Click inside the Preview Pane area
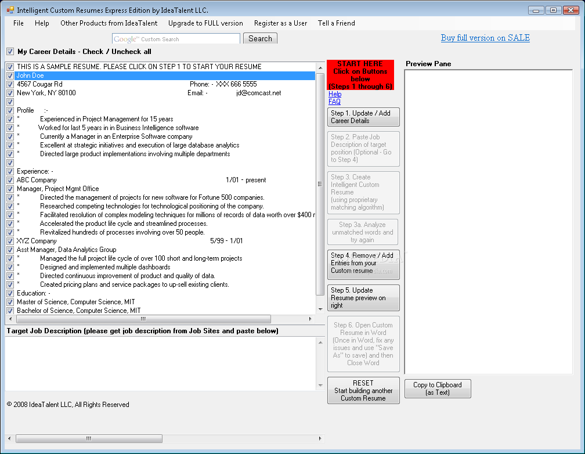Screen dimensions: 585x454 (x=489, y=222)
